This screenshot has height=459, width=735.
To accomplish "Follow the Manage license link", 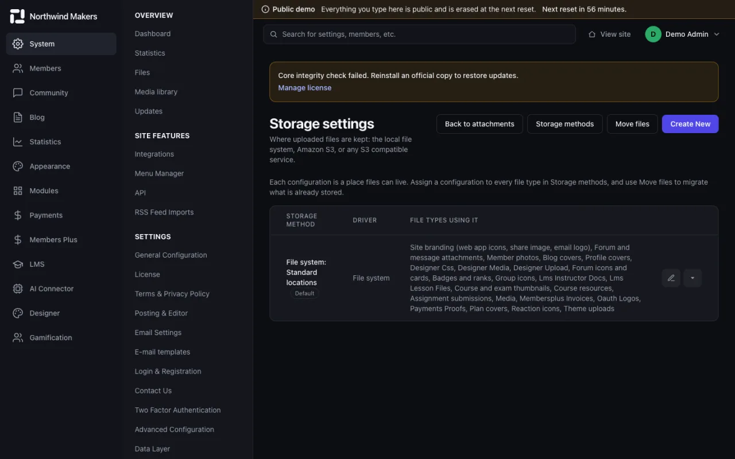I will [305, 88].
